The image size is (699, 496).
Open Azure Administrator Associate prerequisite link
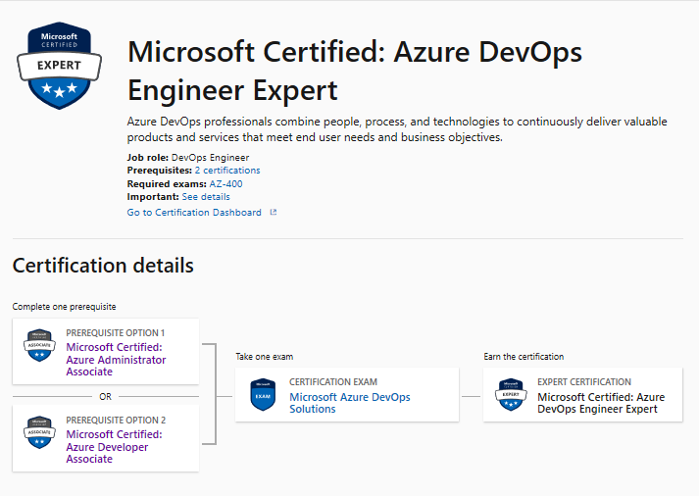pyautogui.click(x=116, y=359)
